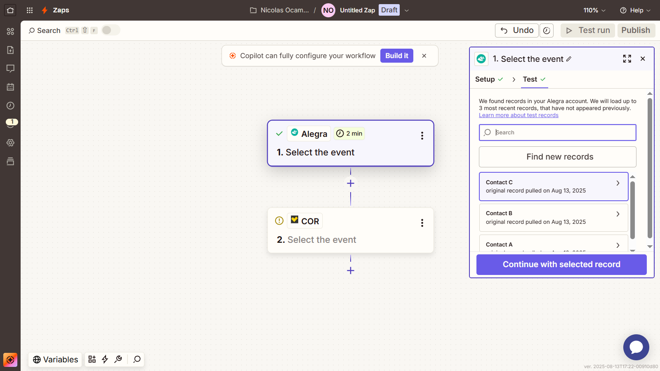Click the Zaps lightning bolt logo
Viewport: 660px width, 371px height.
(45, 10)
